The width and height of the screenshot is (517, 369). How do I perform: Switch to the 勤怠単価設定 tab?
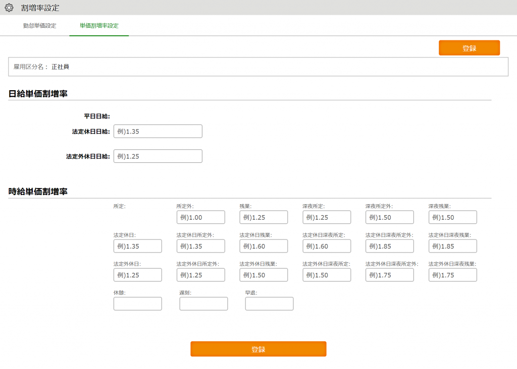click(39, 26)
